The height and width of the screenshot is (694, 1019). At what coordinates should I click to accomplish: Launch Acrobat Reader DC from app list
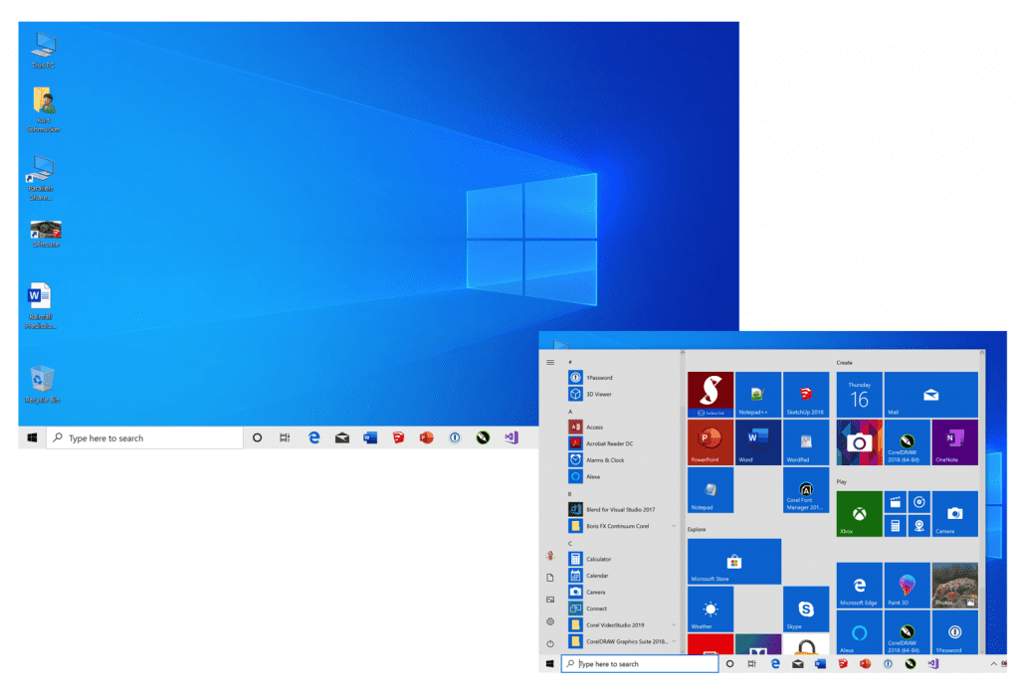click(623, 443)
